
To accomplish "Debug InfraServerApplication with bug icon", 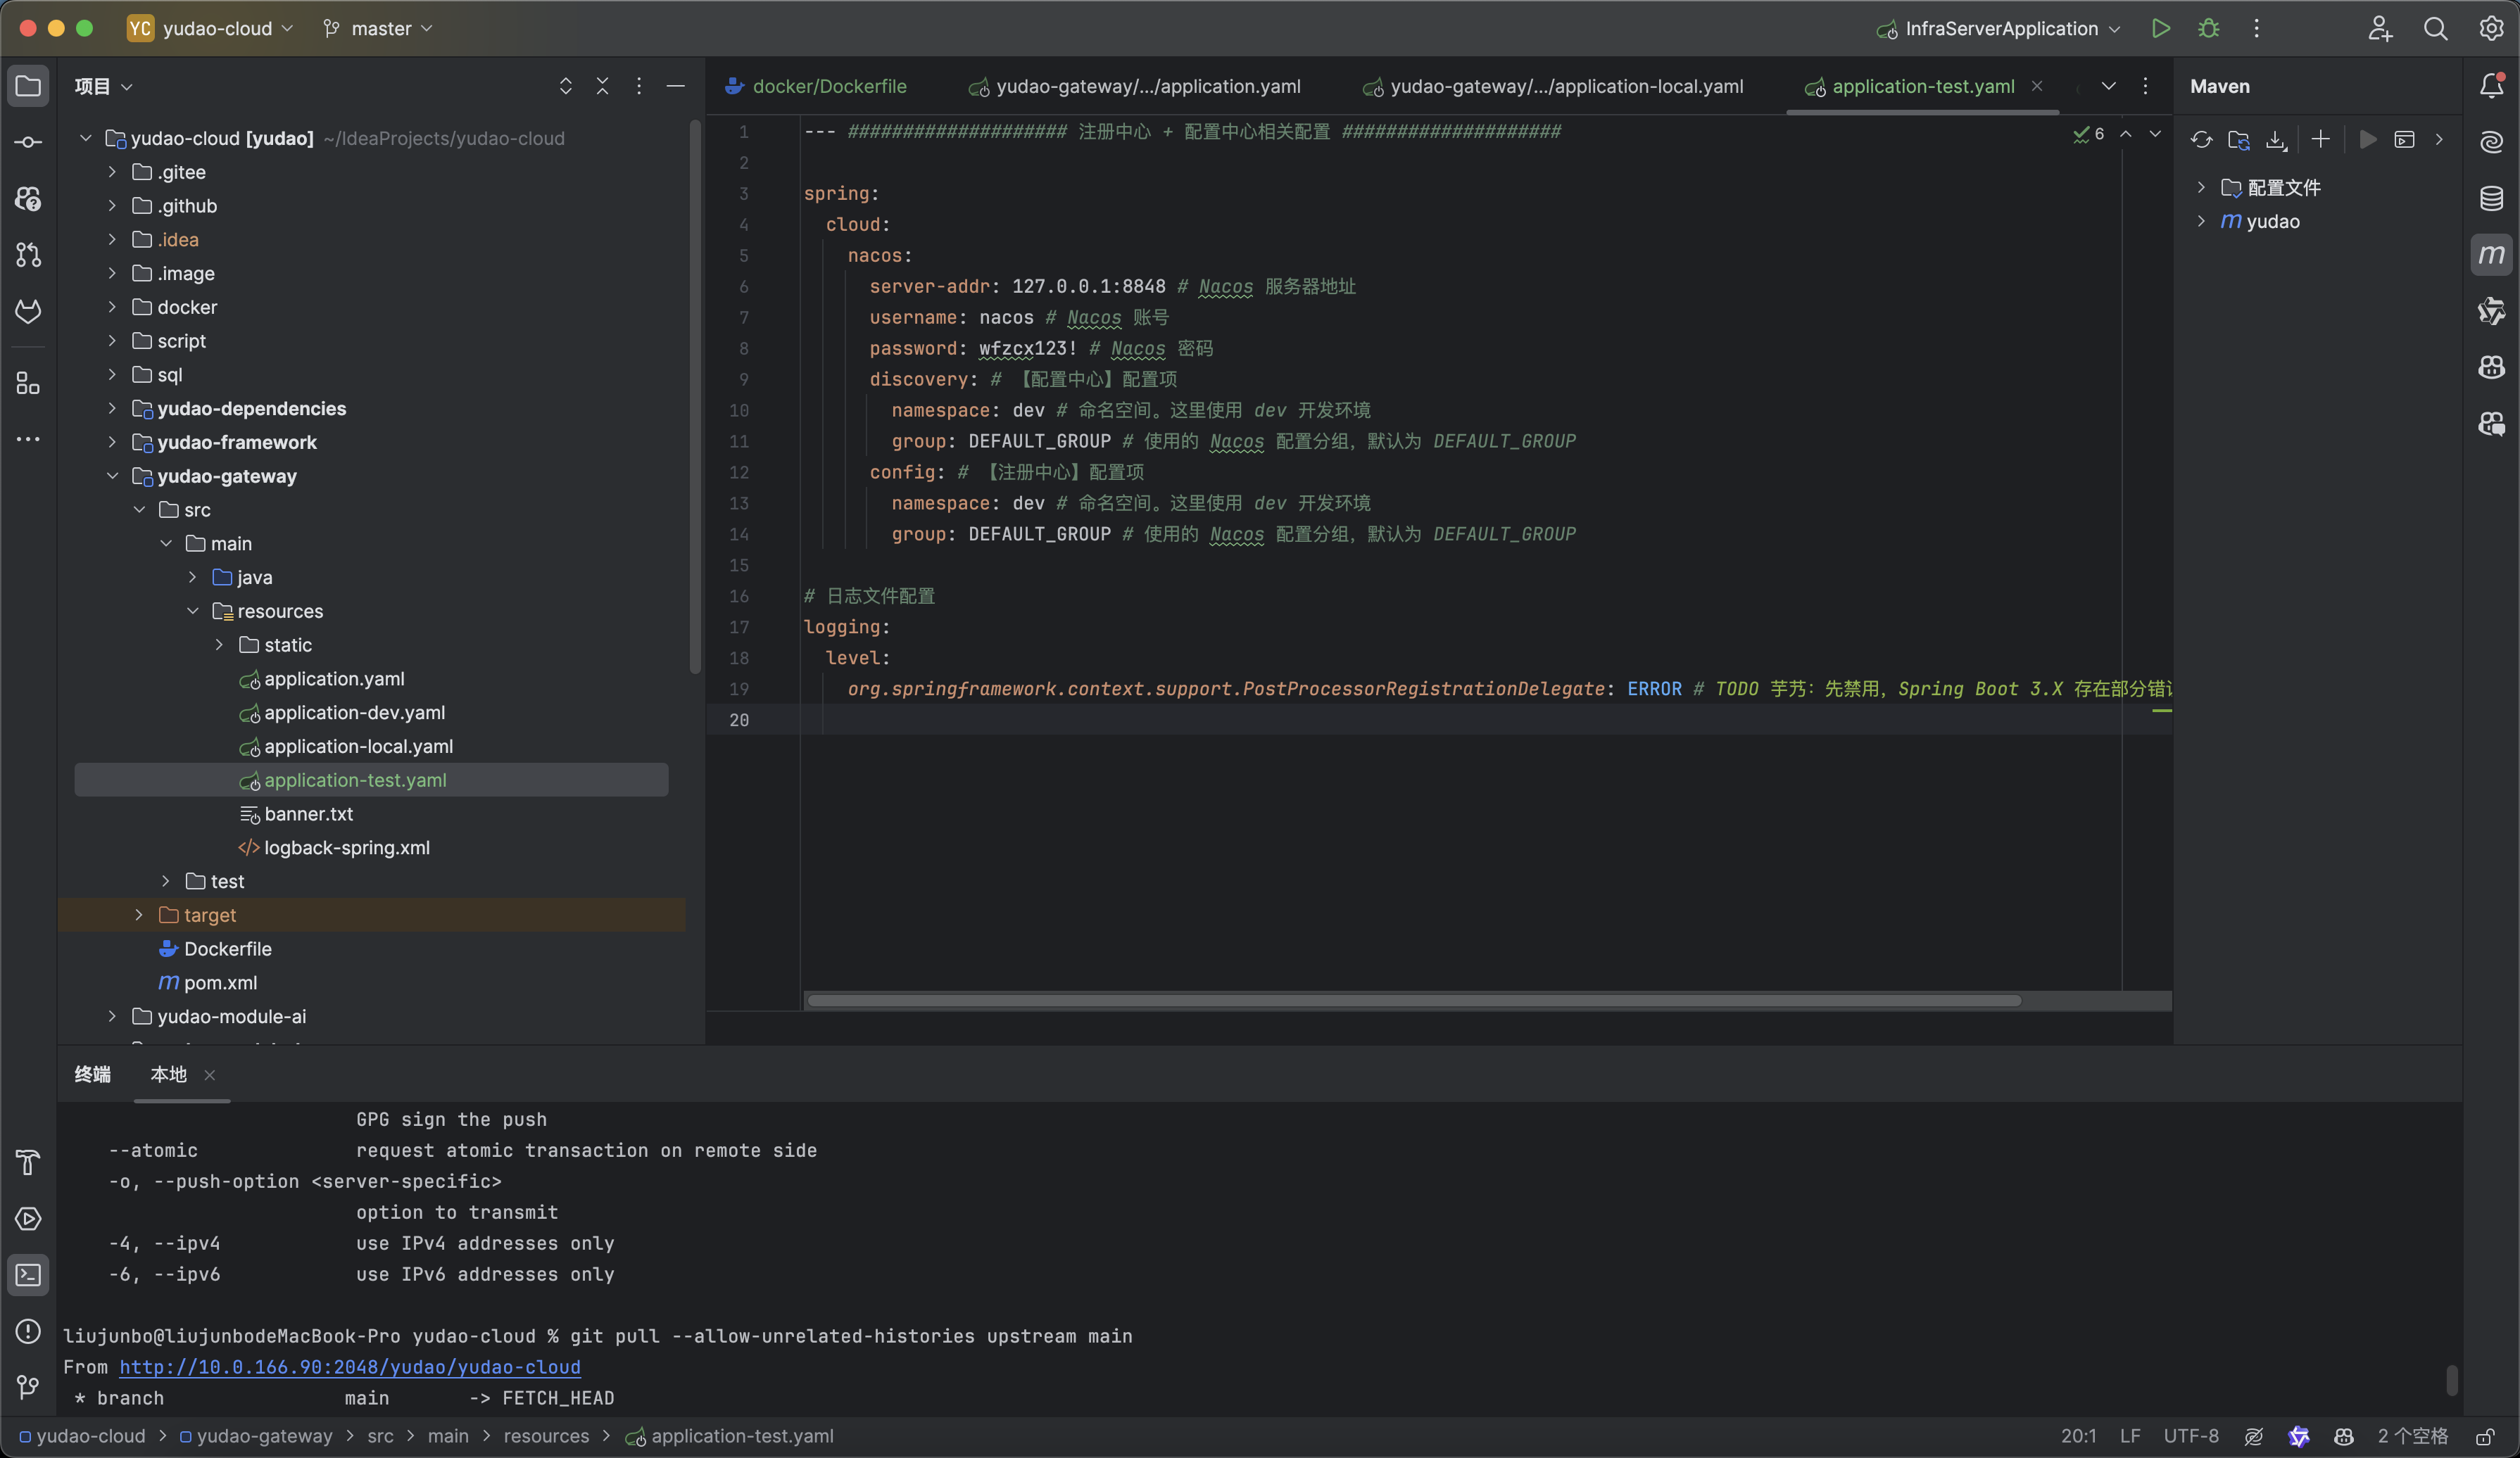I will 2208,28.
